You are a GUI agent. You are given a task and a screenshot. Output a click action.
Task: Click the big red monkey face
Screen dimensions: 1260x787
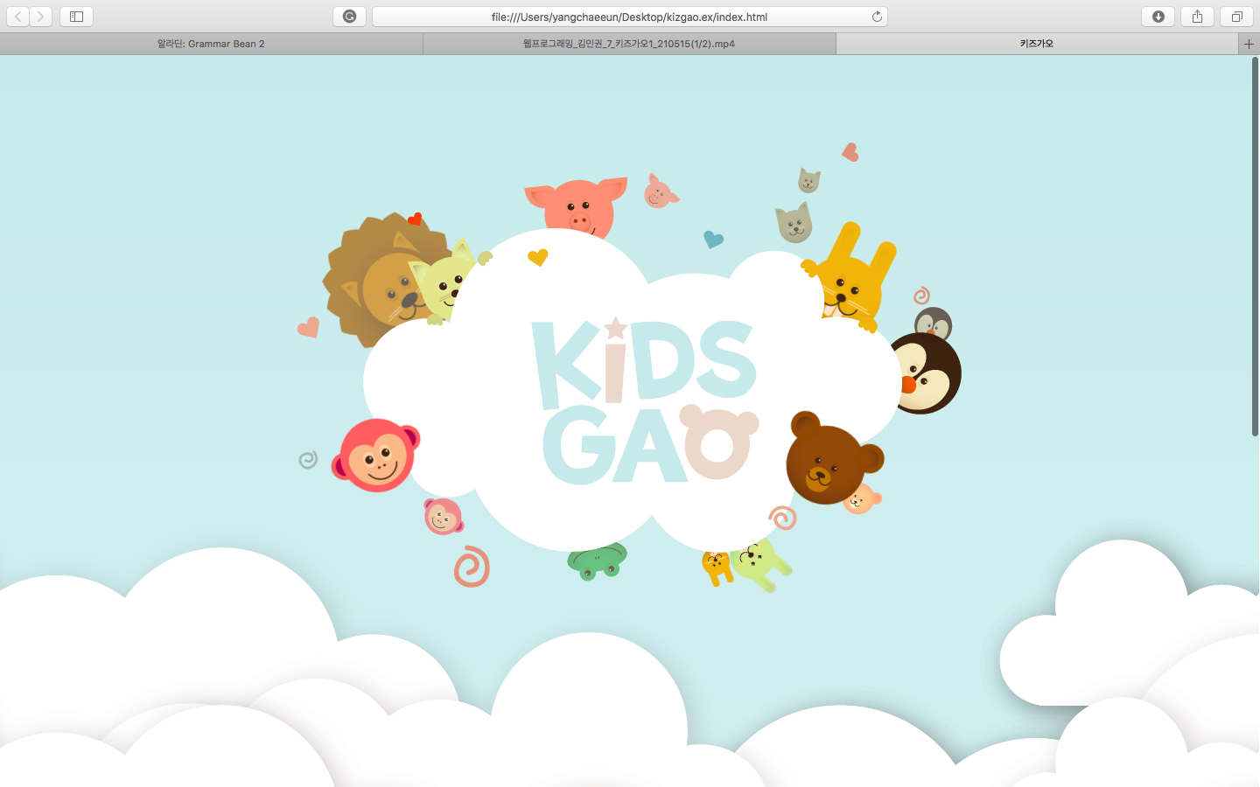pos(376,455)
